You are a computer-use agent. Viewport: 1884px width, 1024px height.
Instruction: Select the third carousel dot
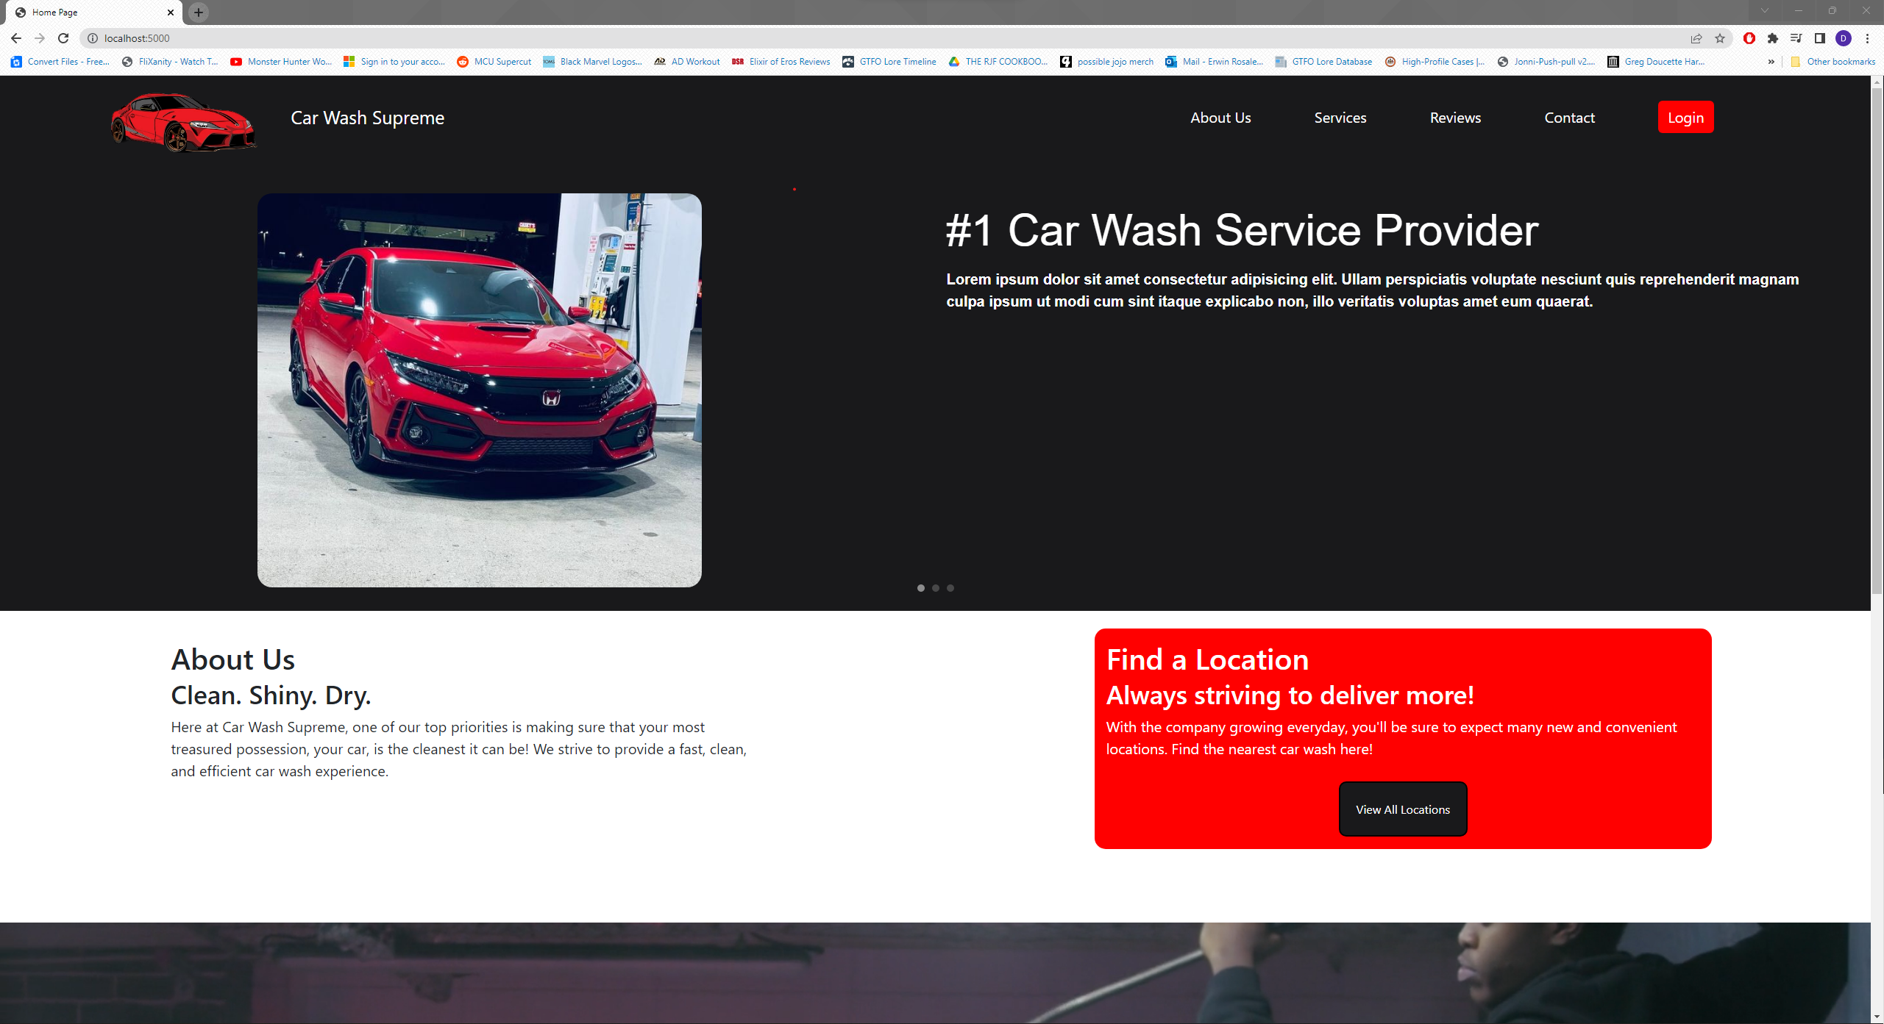click(950, 588)
